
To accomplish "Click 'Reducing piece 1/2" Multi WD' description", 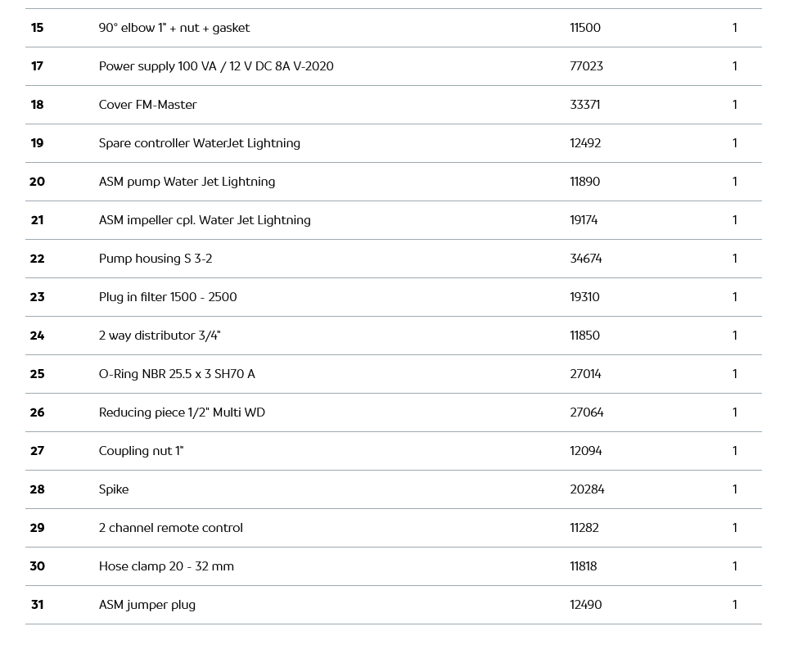I will click(182, 412).
